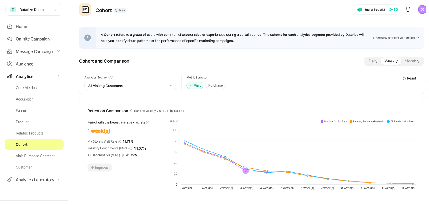Open Funnel page
Screen dimensions: 429x205
pyautogui.click(x=21, y=110)
